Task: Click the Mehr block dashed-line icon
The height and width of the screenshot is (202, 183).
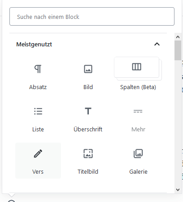Action: click(x=138, y=111)
